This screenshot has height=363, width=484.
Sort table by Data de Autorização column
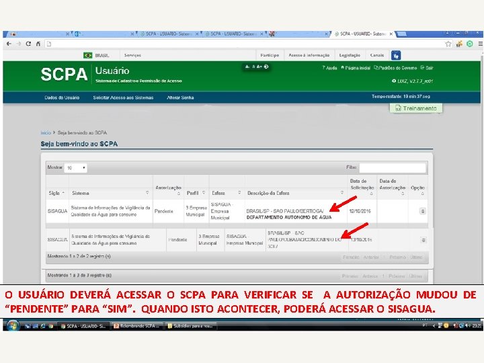coord(393,187)
